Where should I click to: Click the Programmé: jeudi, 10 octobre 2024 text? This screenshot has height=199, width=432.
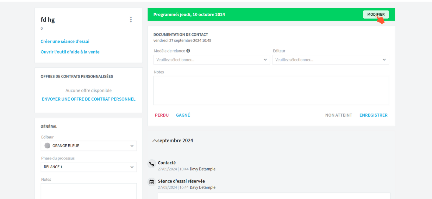click(189, 15)
